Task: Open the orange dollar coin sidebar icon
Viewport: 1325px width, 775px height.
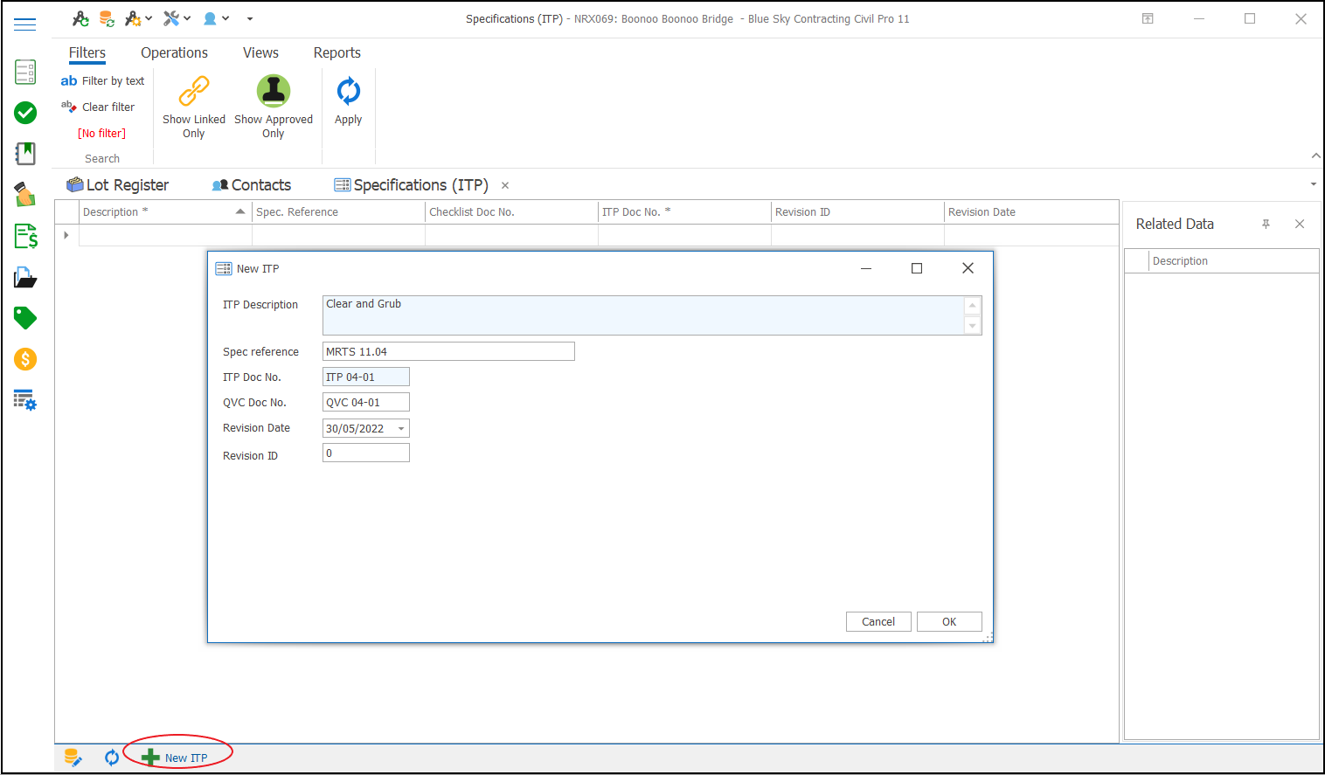Action: click(25, 359)
